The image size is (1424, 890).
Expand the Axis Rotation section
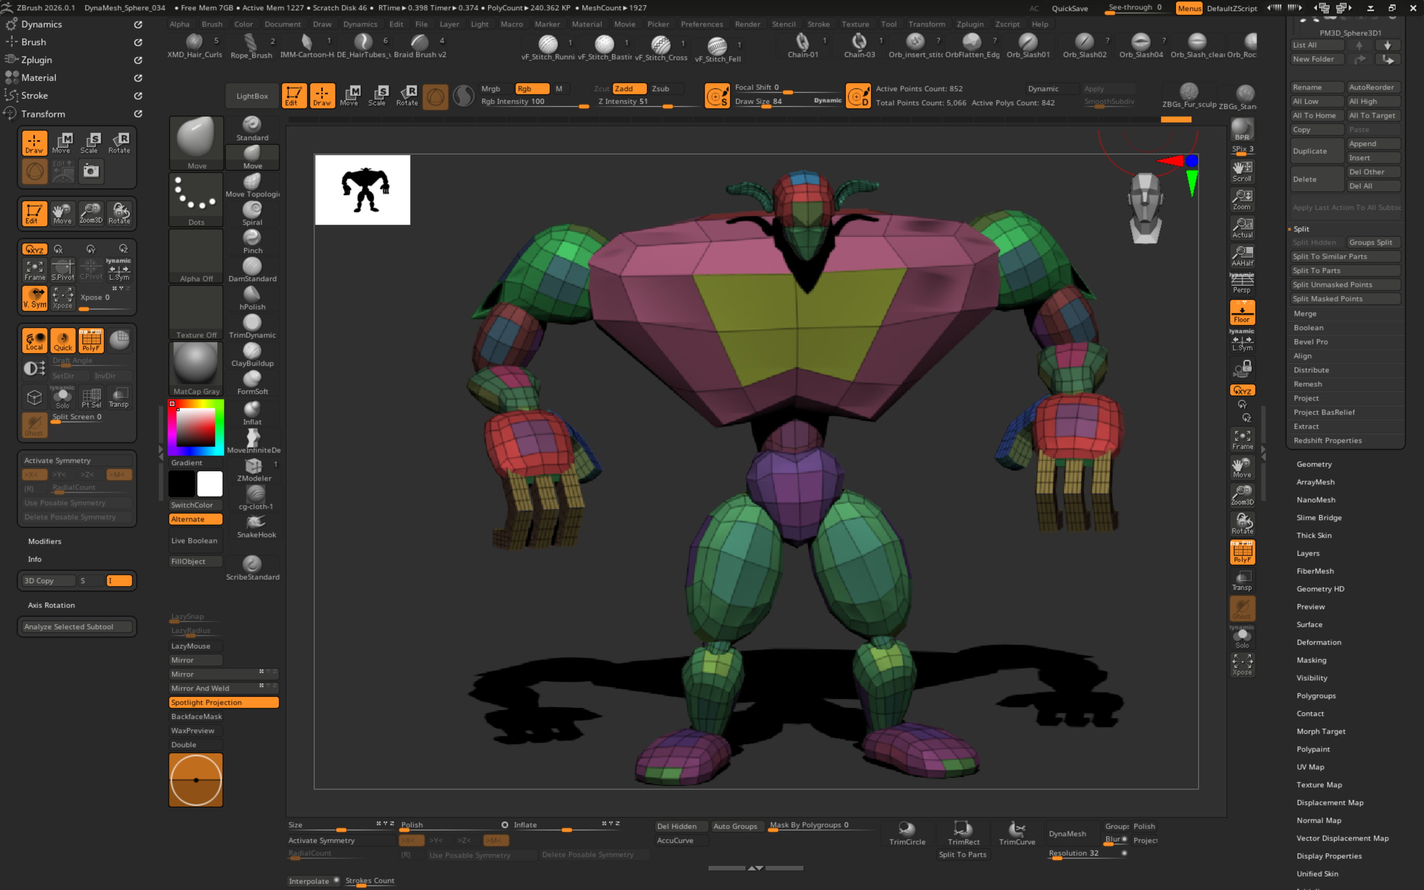click(x=51, y=605)
